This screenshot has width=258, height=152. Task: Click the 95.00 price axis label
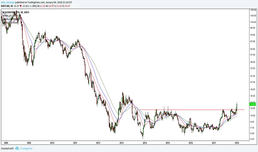coord(253,28)
